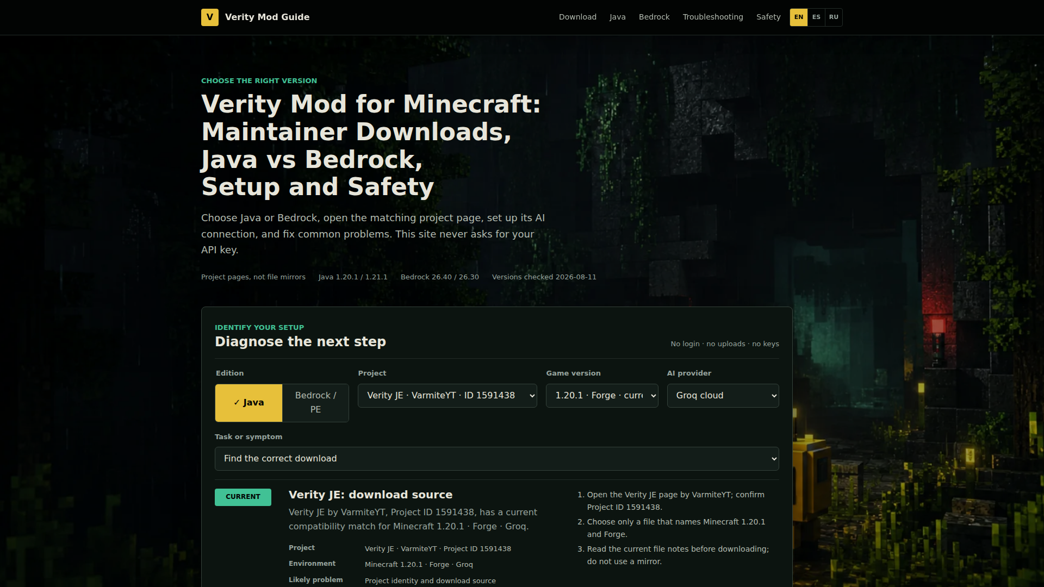
Task: Select the Bedrock / PE edition option
Action: tap(315, 403)
